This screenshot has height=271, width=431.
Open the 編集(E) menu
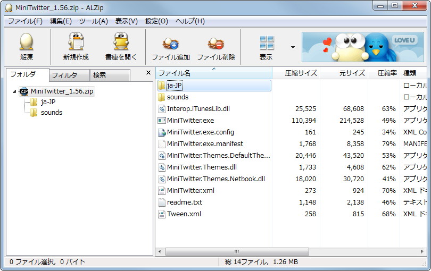[61, 21]
